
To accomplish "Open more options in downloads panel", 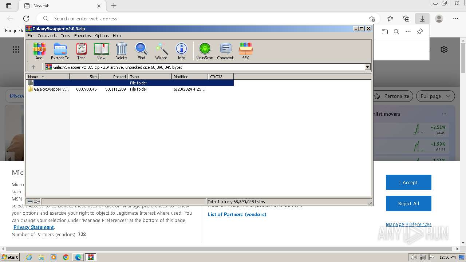I will [408, 32].
